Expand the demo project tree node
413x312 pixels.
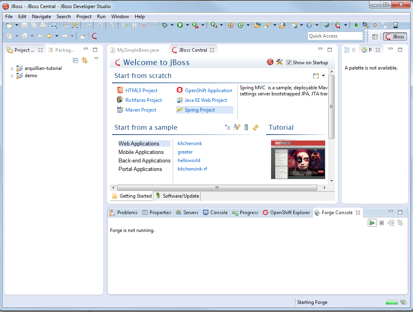[x=12, y=76]
